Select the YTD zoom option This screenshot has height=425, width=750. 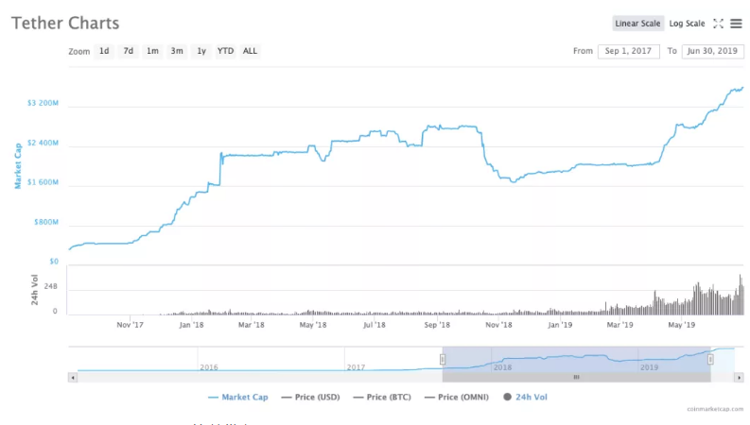tap(225, 51)
